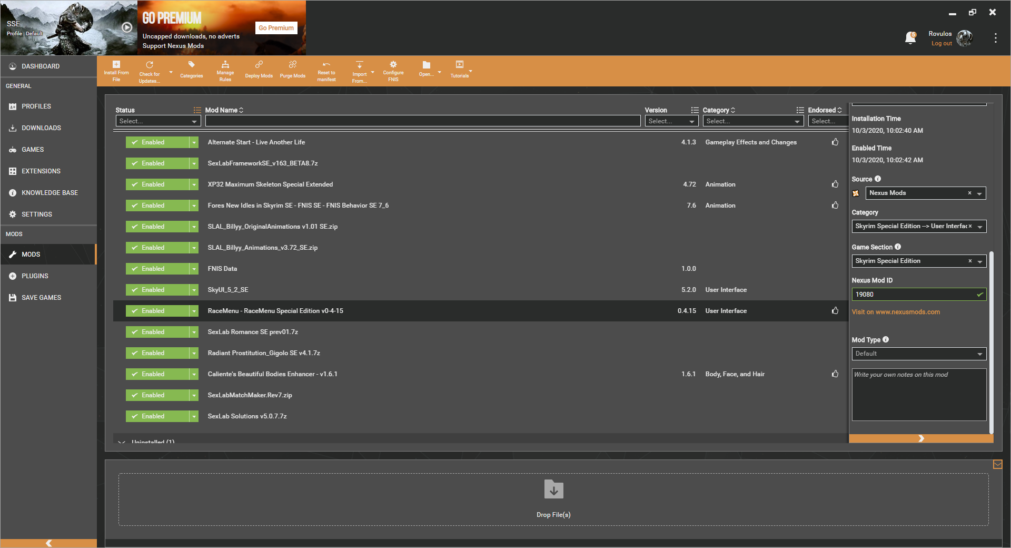Endorse XP32 Maximum Skeleton Special Extended
Image resolution: width=1011 pixels, height=548 pixels.
click(x=835, y=184)
